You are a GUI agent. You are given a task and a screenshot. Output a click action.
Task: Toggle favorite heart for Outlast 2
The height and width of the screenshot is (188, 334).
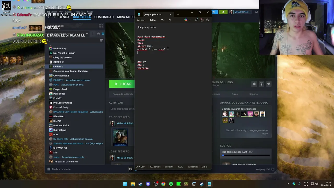point(269,84)
